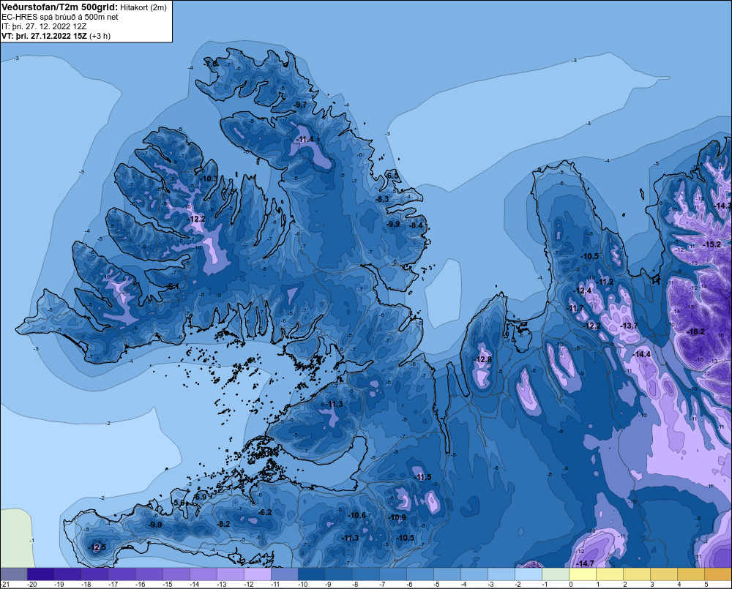This screenshot has height=589, width=732.
Task: Click the 'IT: þri. 27. 12. 2022 12Z' initial time line
Action: point(44,26)
